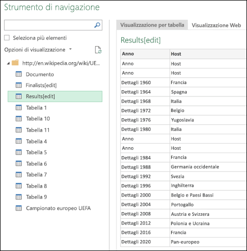Click the Dettagli 1980 cell

(x=145, y=129)
